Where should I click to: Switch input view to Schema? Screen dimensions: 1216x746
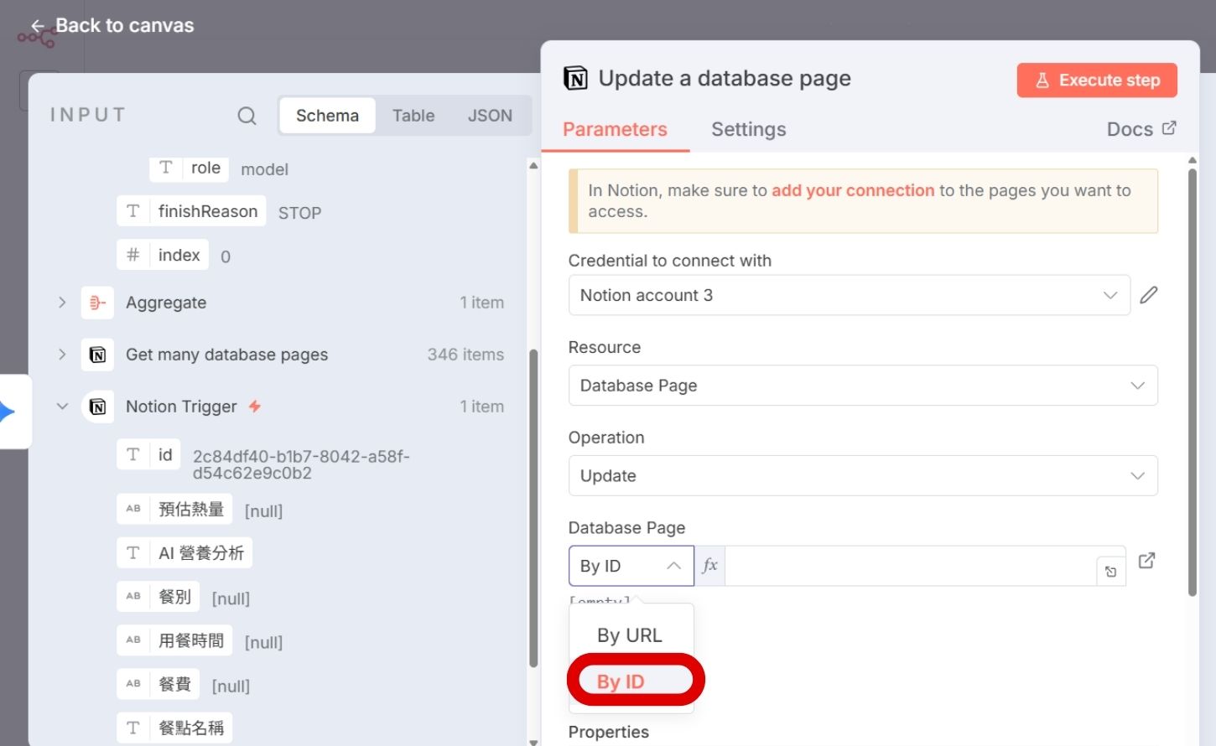pyautogui.click(x=327, y=116)
